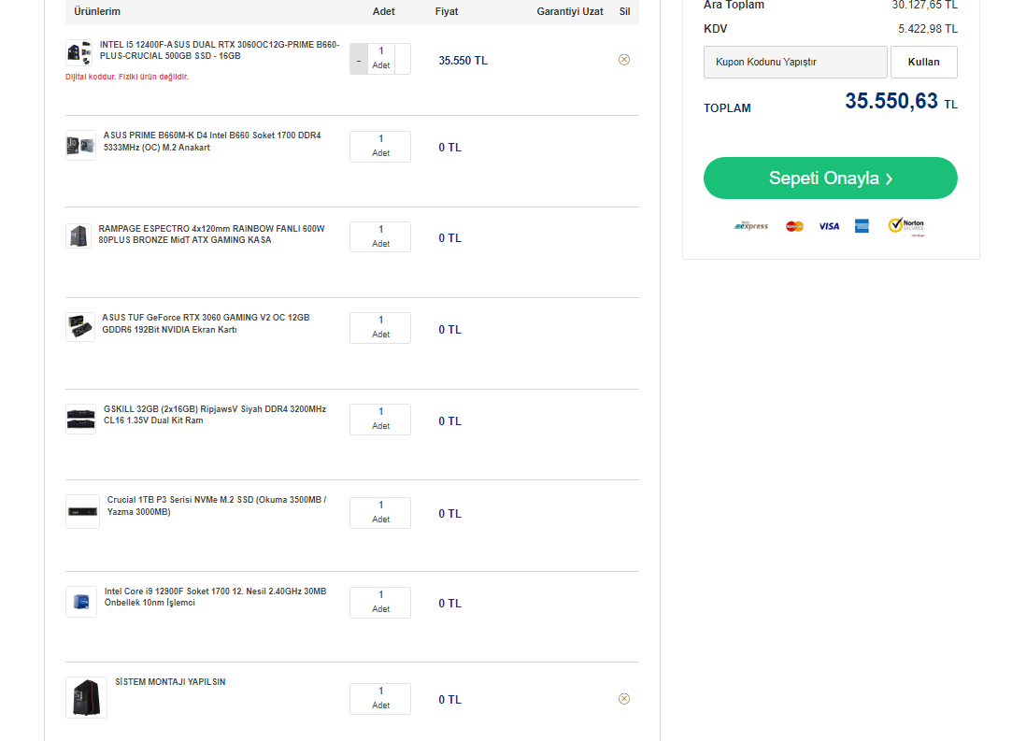
Task: Click the 'Sil' column header
Action: [625, 11]
